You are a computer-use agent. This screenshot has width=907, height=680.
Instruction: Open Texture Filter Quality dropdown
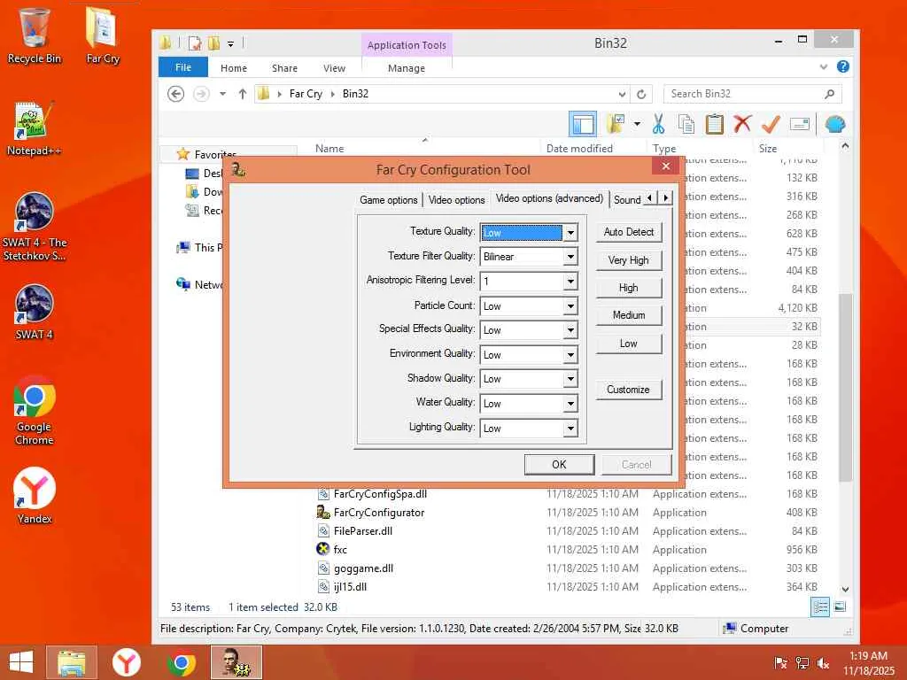tap(570, 256)
